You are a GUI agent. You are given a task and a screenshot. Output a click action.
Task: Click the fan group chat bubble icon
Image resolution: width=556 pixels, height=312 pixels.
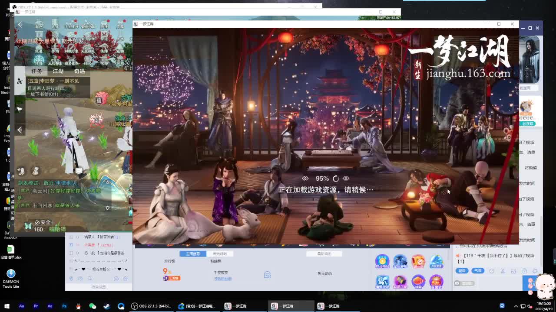click(x=267, y=275)
